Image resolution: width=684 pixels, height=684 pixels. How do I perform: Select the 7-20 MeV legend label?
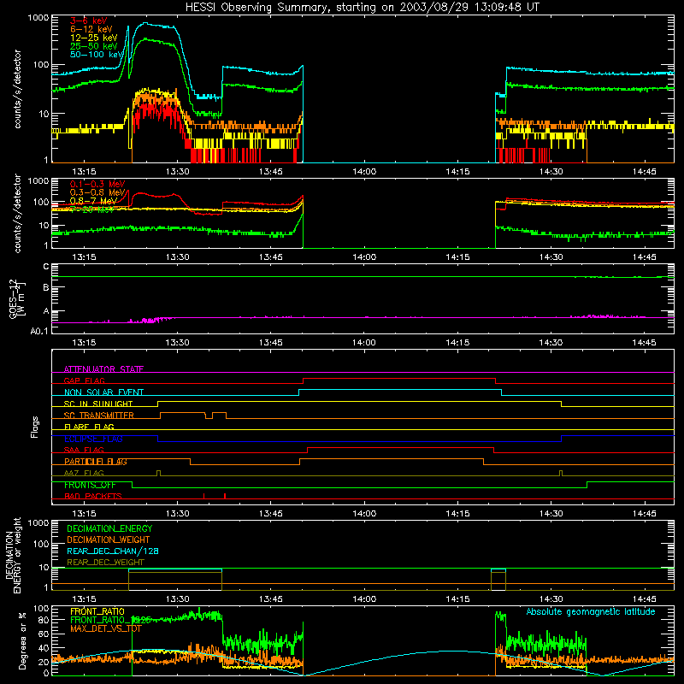click(92, 209)
